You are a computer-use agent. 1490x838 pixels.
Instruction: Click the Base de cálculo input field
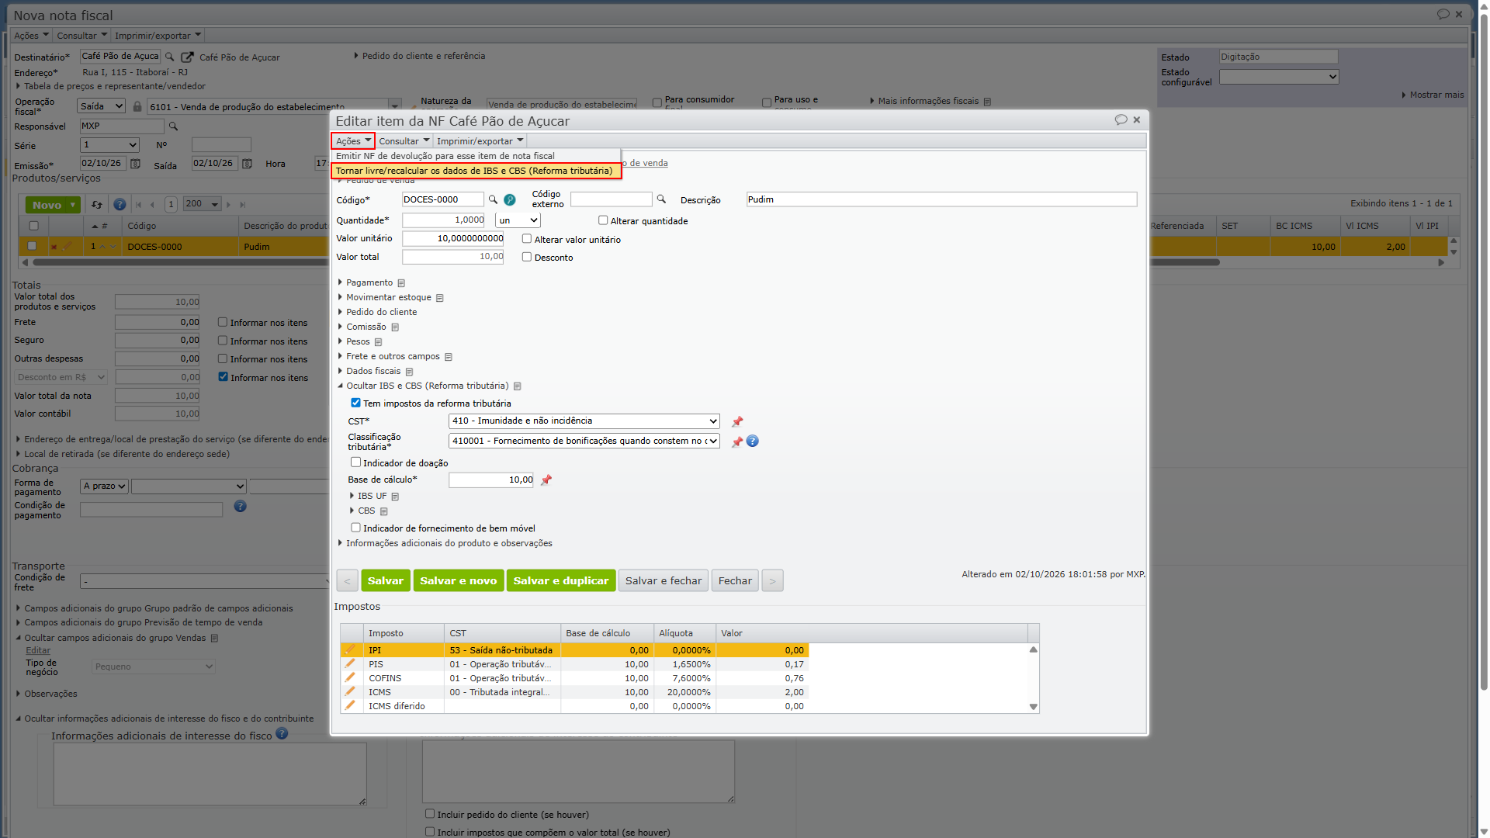click(x=491, y=480)
